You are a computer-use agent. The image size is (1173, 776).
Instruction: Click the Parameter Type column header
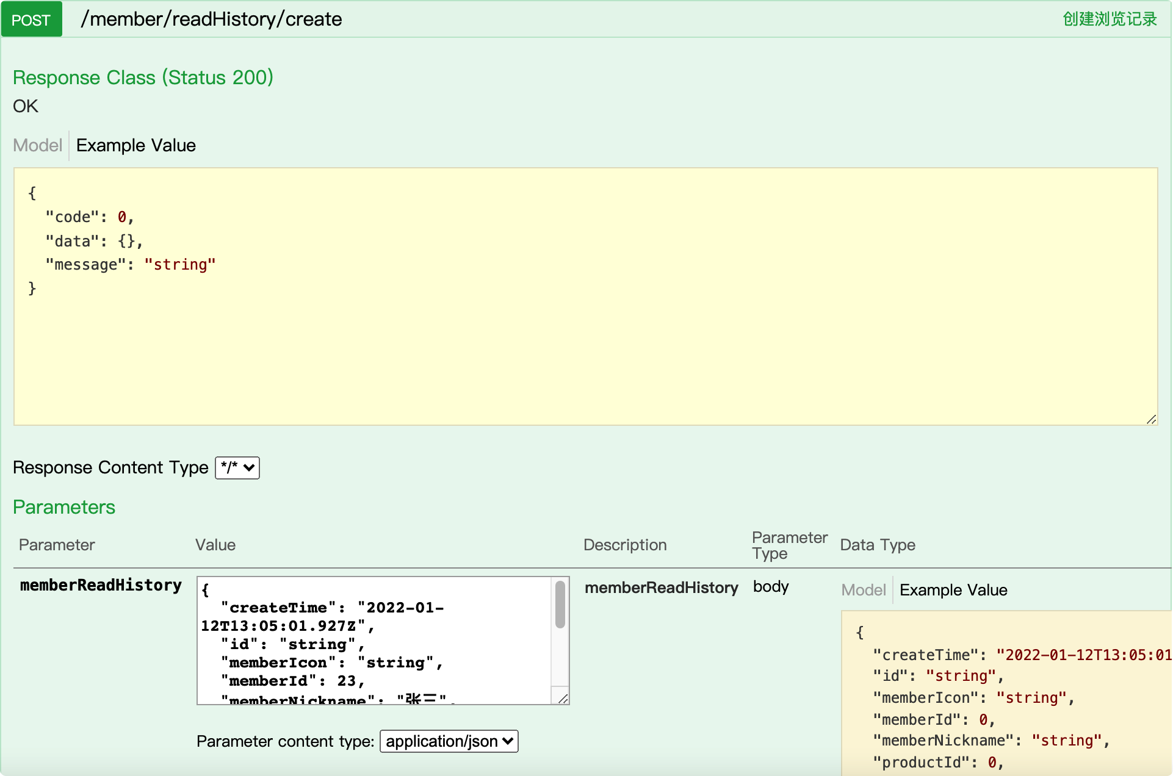coord(790,545)
